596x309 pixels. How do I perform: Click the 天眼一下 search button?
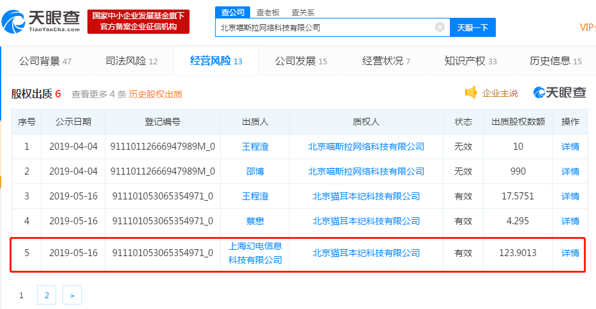[472, 27]
